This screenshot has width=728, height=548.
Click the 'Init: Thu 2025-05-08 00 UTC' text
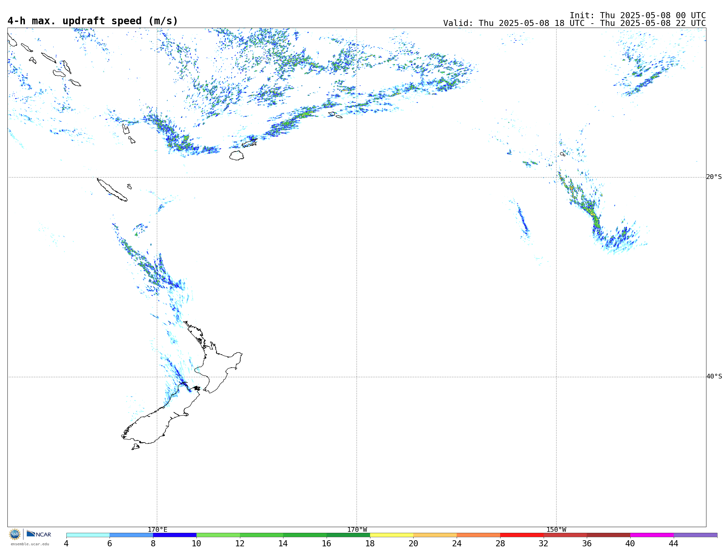(638, 16)
